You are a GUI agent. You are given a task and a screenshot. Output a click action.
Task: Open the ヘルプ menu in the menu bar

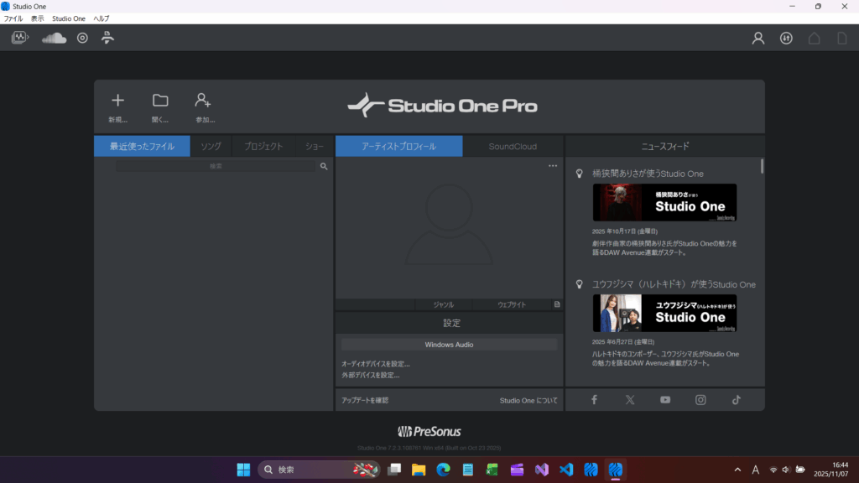click(101, 18)
